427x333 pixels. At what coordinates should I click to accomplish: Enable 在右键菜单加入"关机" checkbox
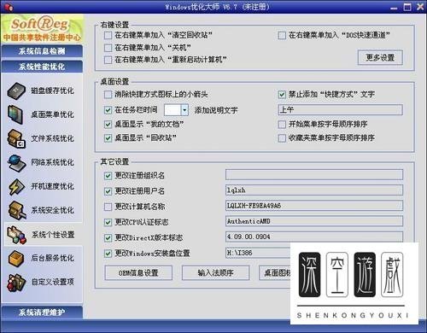click(x=108, y=48)
